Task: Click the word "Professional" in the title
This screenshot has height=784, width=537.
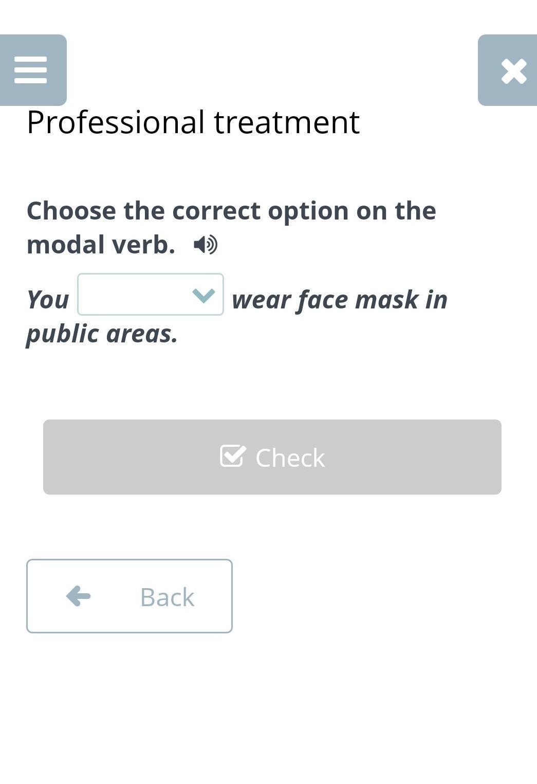Action: coord(116,122)
